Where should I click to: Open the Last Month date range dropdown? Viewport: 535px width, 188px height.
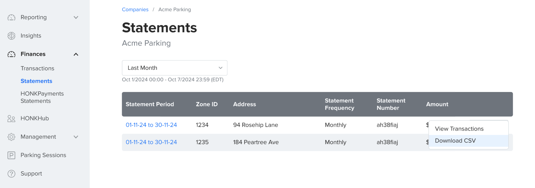(174, 68)
